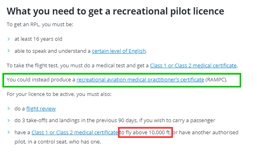Screen dimensions: 257x152
Task: Click the 'What you need to get a recreational pilot licence' heading
Action: [x=116, y=11]
